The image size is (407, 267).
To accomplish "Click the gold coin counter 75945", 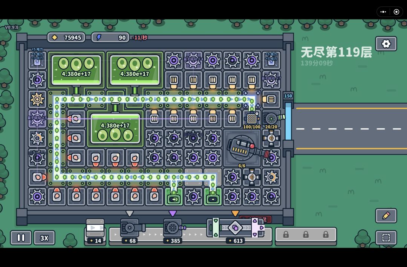I will [66, 38].
